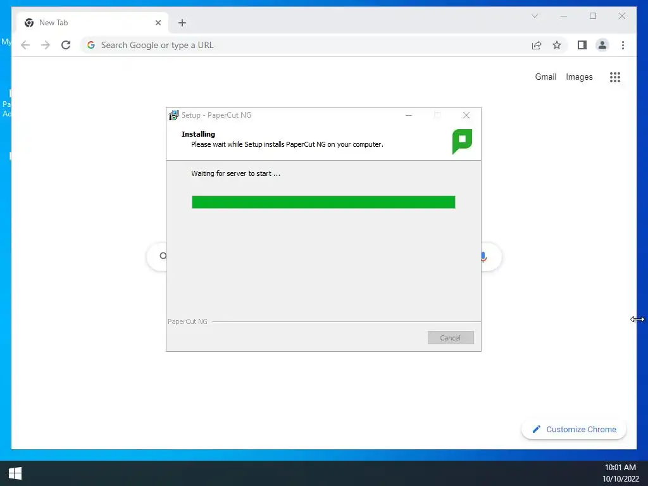
Task: Open the Google apps grid
Action: pos(615,77)
